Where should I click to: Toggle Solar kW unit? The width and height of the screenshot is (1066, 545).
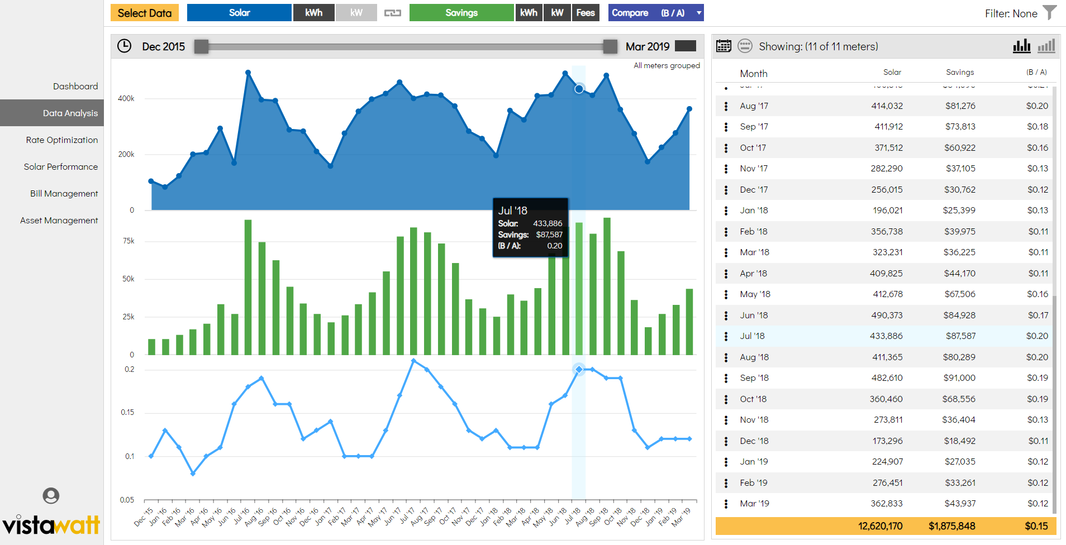(x=356, y=13)
